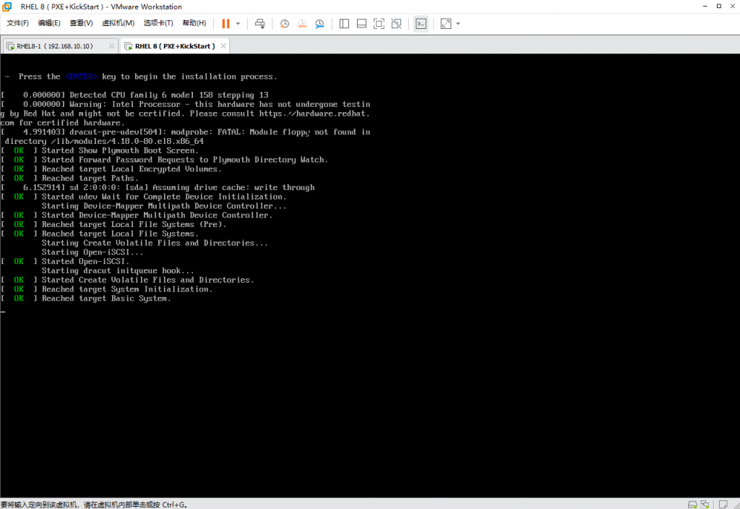Toggle the console view button
Image resolution: width=740 pixels, height=509 pixels.
pos(421,24)
